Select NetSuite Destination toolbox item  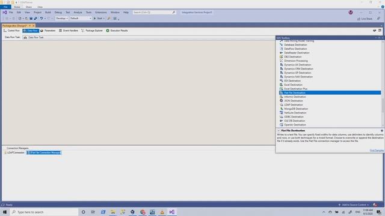295,113
